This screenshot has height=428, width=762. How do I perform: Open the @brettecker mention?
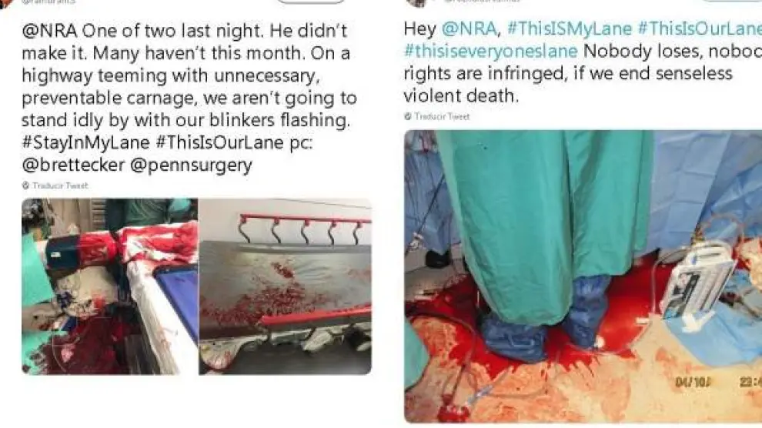click(73, 166)
